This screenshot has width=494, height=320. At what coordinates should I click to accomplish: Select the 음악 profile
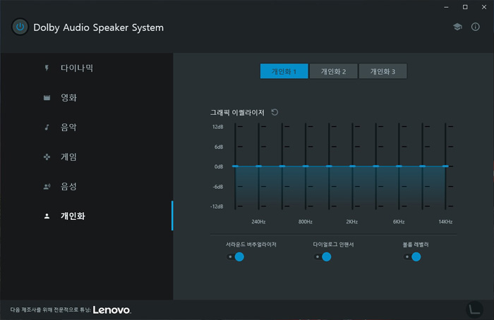click(x=86, y=127)
